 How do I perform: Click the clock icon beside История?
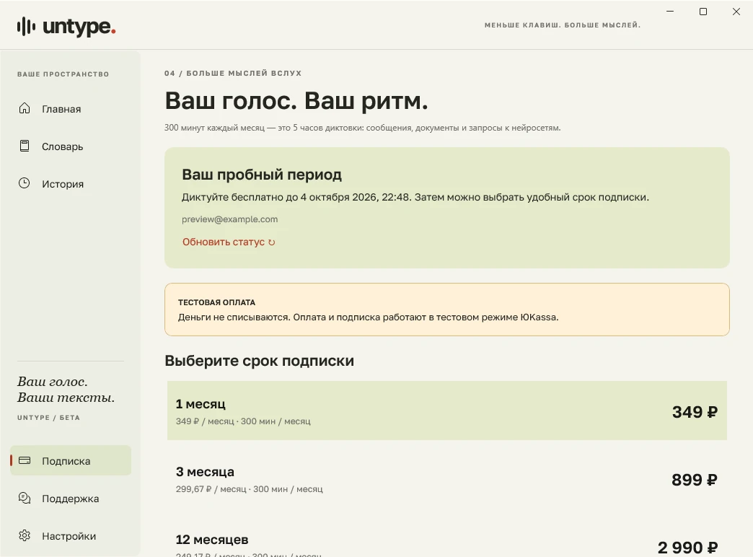[24, 183]
